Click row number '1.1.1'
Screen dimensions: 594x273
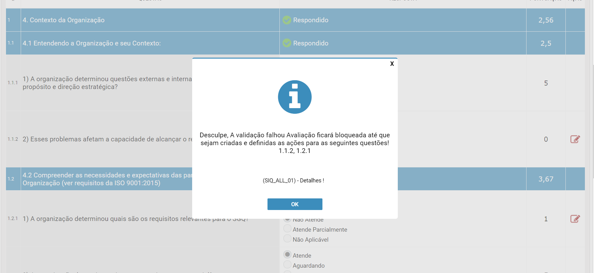13,83
